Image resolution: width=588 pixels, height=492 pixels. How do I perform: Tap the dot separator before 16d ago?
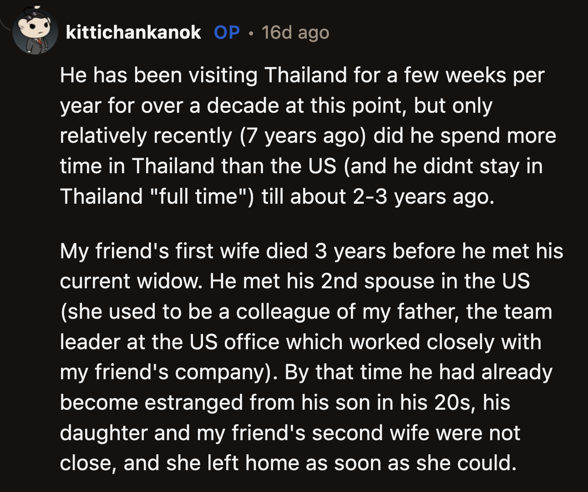[x=251, y=32]
